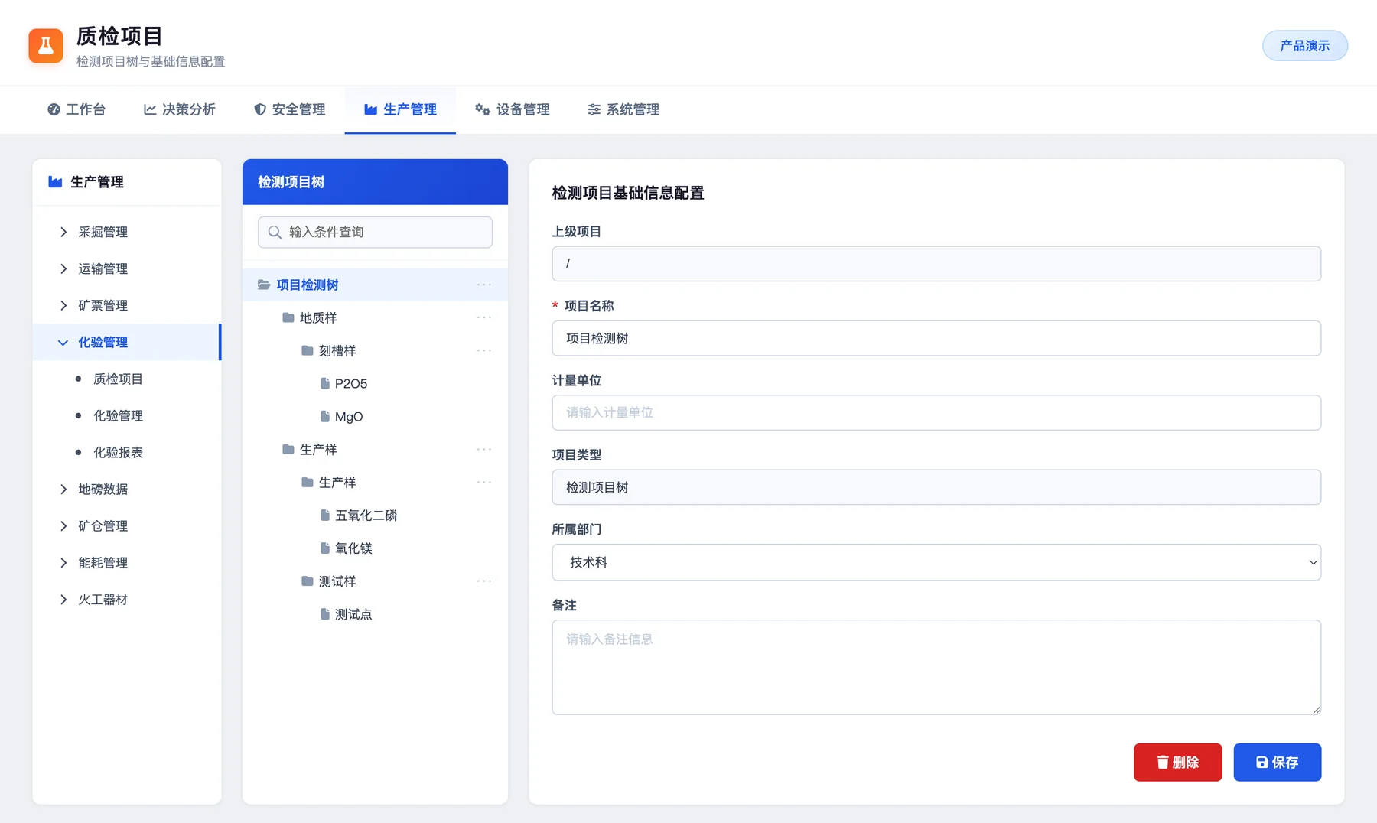This screenshot has height=823, width=1377.
Task: Open more options for 项目检测树 row
Action: click(x=484, y=285)
